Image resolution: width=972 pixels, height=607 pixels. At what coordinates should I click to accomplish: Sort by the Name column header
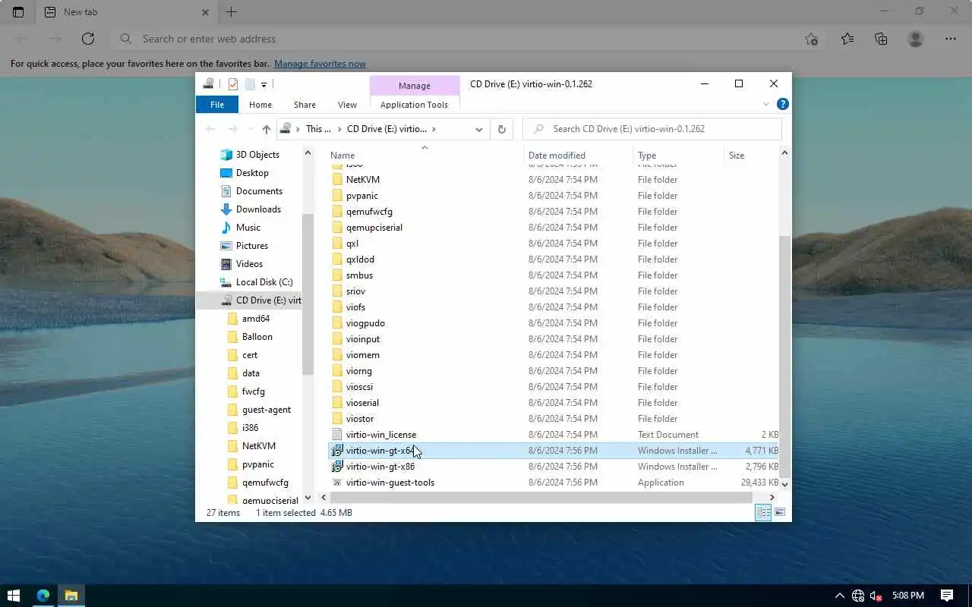point(342,155)
